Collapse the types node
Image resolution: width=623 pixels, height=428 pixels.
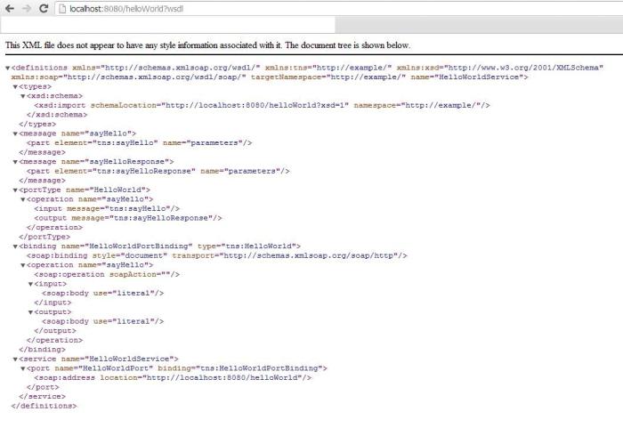pos(15,86)
